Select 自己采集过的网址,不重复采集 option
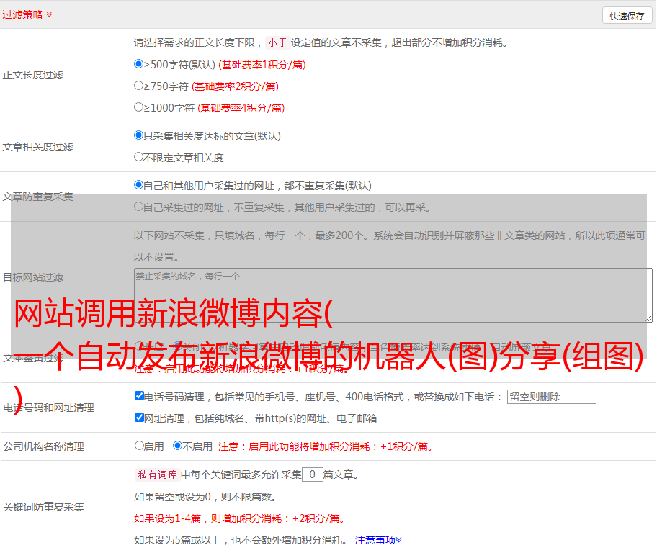The width and height of the screenshot is (657, 553). (x=138, y=207)
